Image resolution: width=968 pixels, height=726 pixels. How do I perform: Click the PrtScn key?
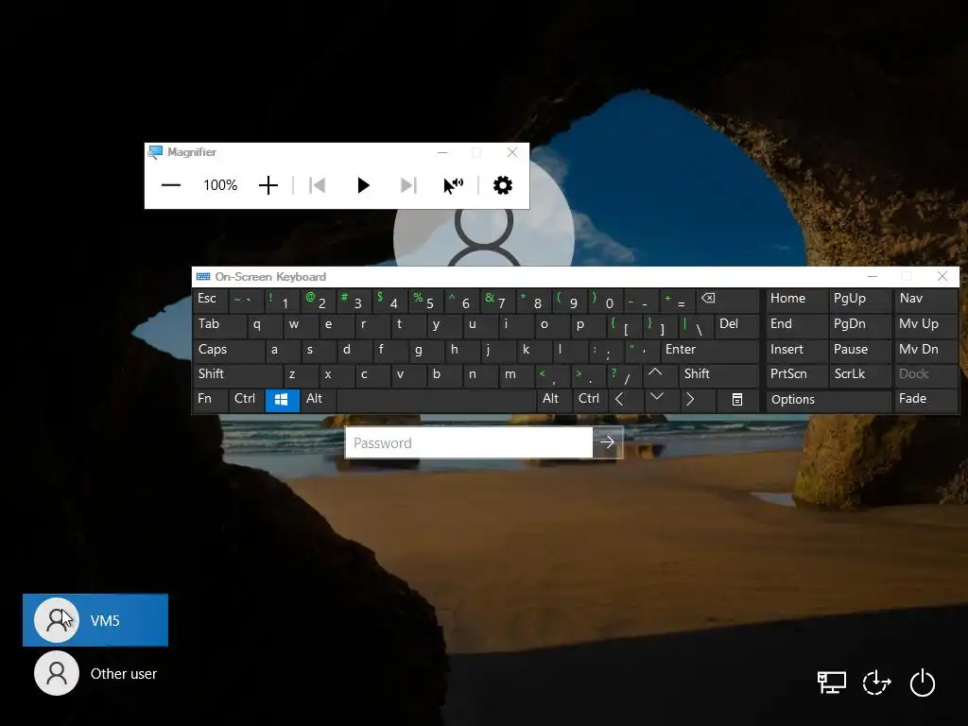click(796, 374)
